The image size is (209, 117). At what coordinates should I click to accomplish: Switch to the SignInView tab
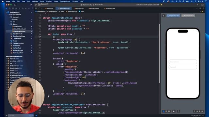coord(49,8)
